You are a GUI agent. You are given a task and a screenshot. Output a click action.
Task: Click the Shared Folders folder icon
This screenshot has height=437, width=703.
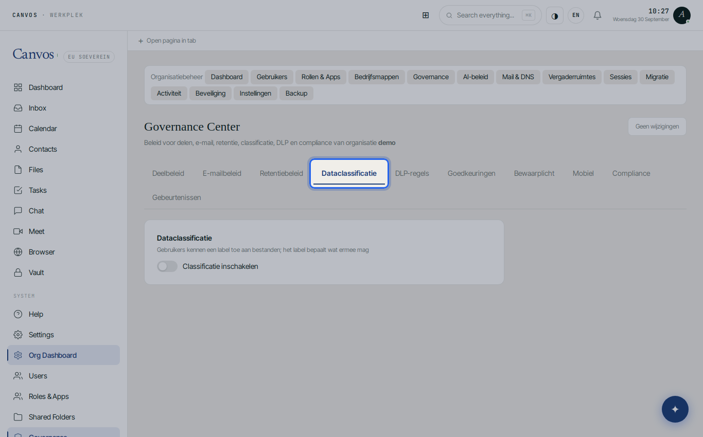(x=18, y=417)
